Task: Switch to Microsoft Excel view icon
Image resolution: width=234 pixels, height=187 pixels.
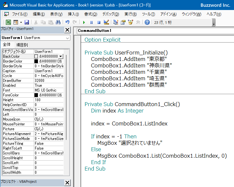Action: pyautogui.click(x=8, y=22)
